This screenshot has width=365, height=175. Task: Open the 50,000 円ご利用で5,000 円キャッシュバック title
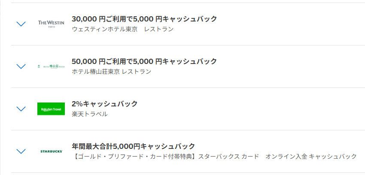click(144, 61)
